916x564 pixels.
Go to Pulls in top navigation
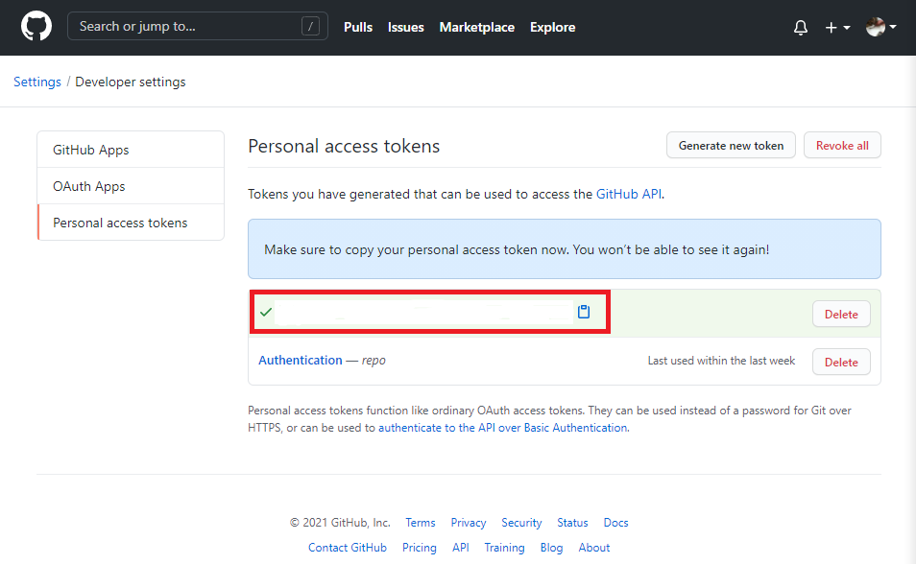(358, 28)
